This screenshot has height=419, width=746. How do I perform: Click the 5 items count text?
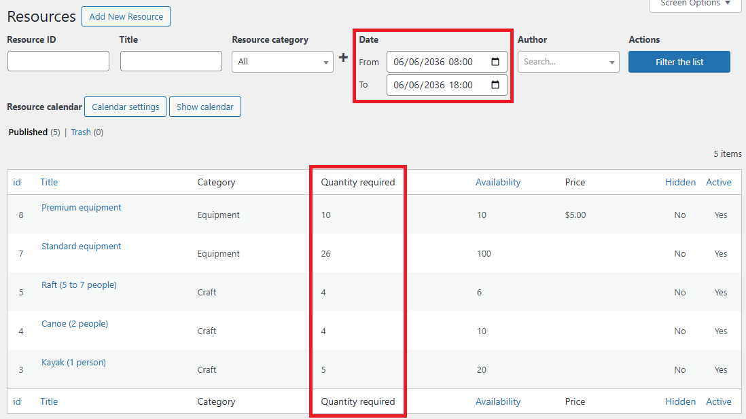pyautogui.click(x=728, y=153)
